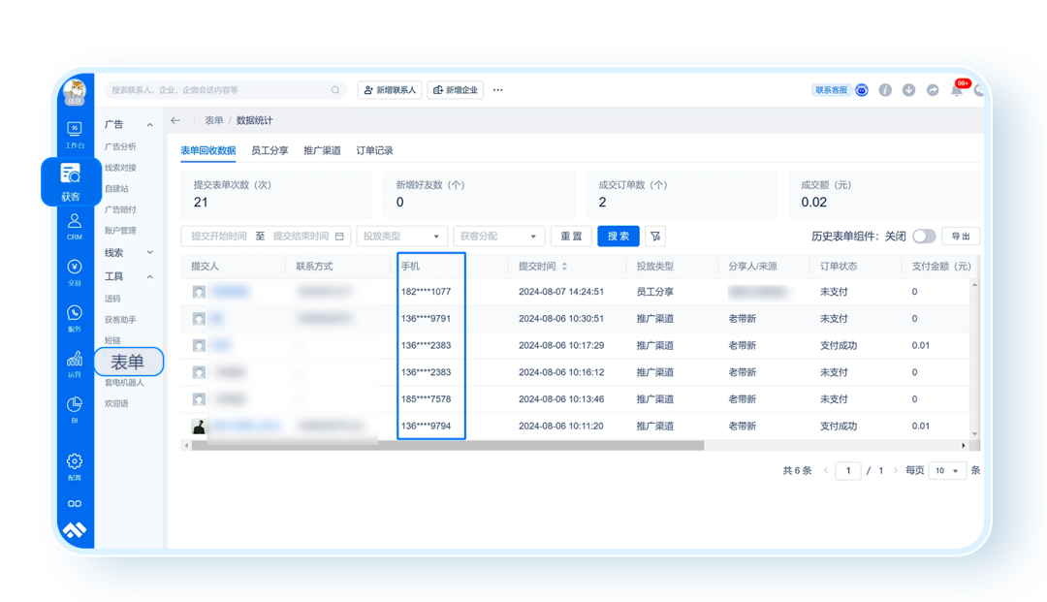Open the 交易 yen sidebar icon

click(74, 272)
